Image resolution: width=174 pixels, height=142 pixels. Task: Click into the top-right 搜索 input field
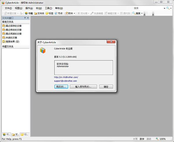tap(148, 8)
